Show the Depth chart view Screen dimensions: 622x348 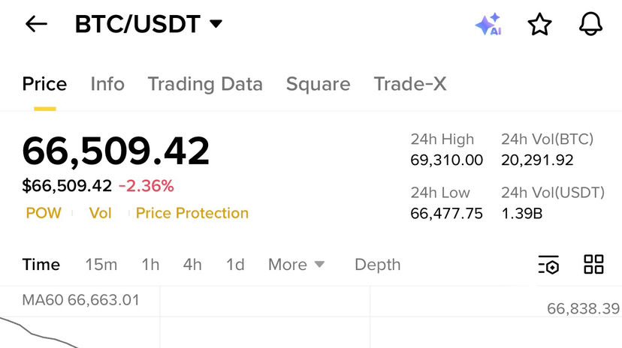378,265
